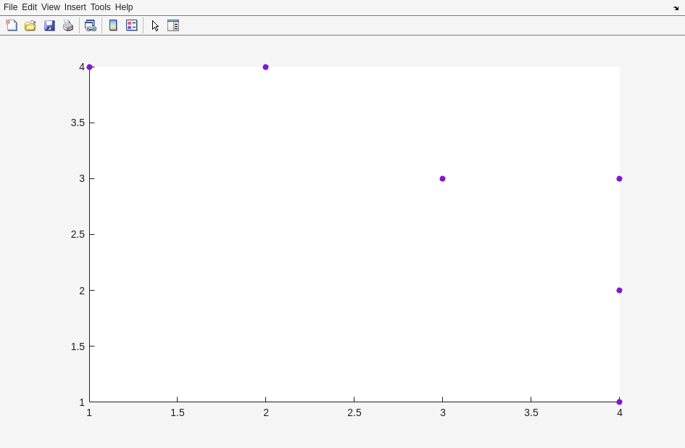
Task: Insert a colorbar using the toolbar icon
Action: pyautogui.click(x=113, y=25)
